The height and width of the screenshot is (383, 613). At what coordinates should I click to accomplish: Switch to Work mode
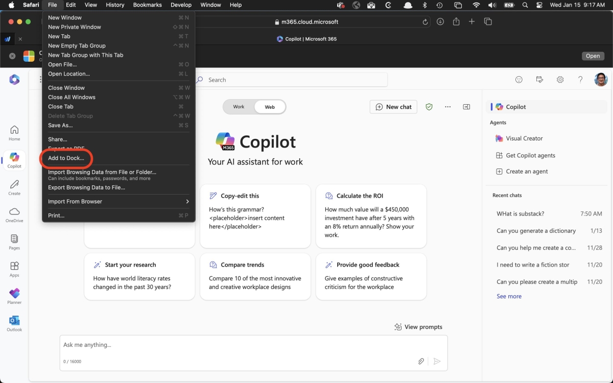239,107
